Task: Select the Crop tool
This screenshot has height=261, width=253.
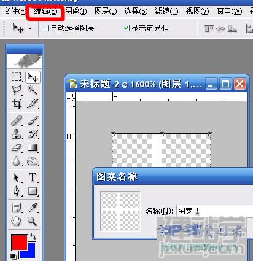Action: click(17, 104)
